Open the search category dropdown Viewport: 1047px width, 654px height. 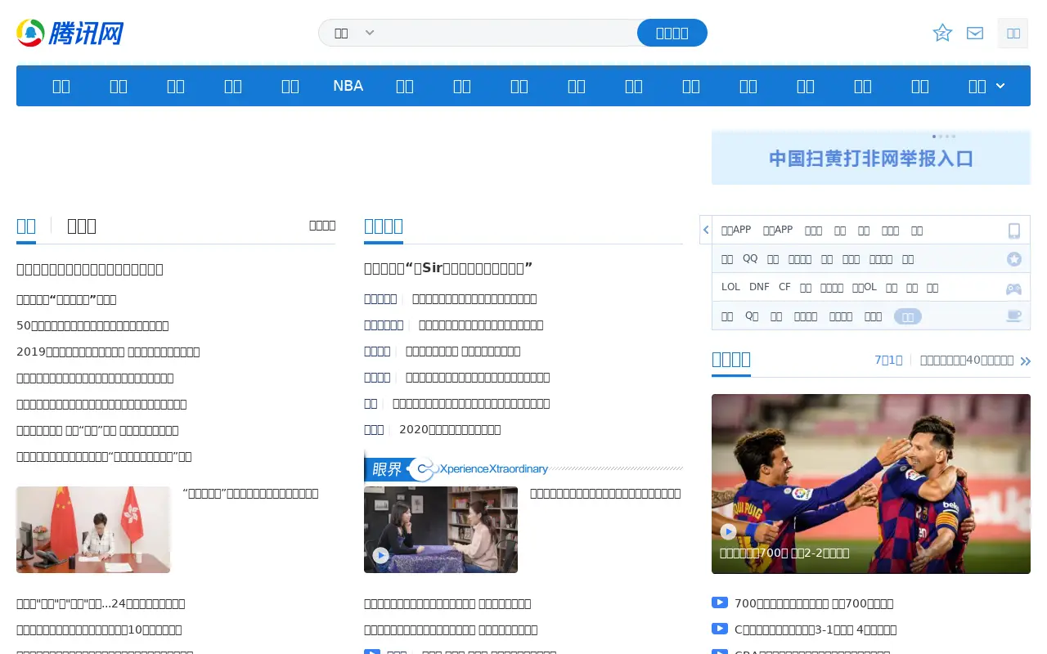tap(354, 33)
